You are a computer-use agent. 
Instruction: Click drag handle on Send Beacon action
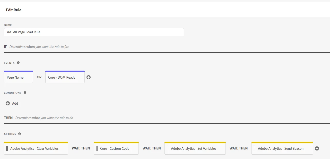click(255, 148)
